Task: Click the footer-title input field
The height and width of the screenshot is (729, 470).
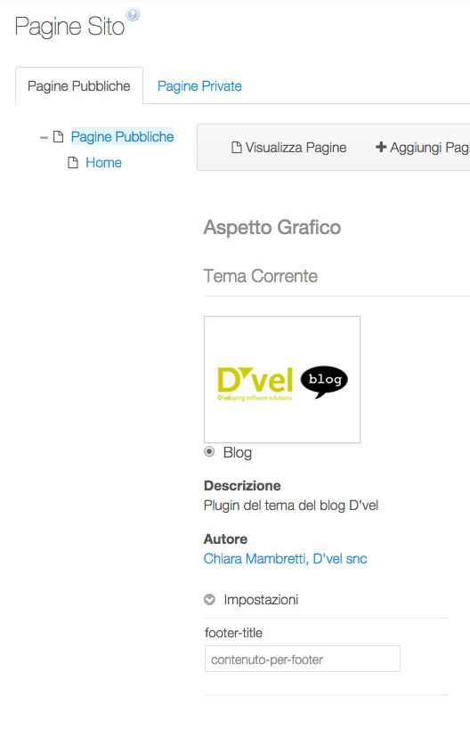Action: (302, 659)
